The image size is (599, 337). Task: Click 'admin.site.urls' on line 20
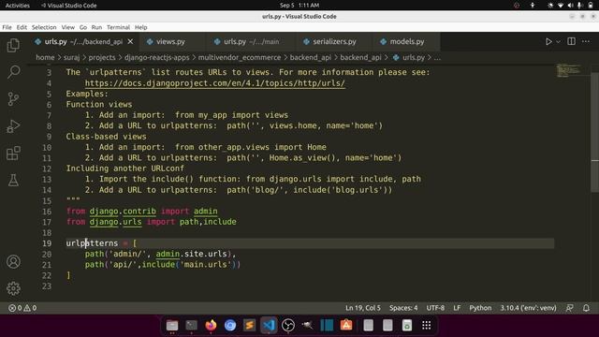(x=191, y=254)
